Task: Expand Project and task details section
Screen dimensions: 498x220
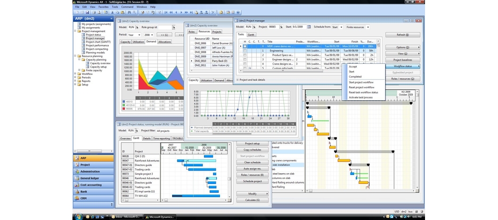Action: (x=238, y=80)
